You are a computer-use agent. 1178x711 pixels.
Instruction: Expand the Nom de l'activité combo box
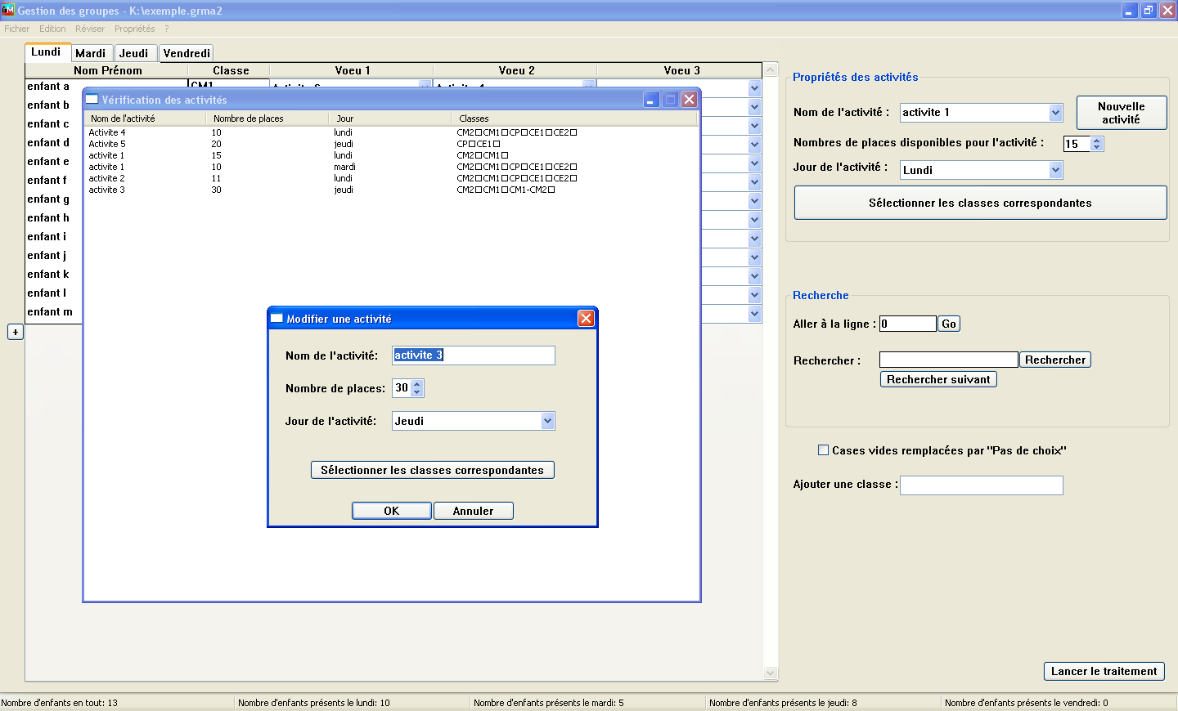pyautogui.click(x=1055, y=113)
